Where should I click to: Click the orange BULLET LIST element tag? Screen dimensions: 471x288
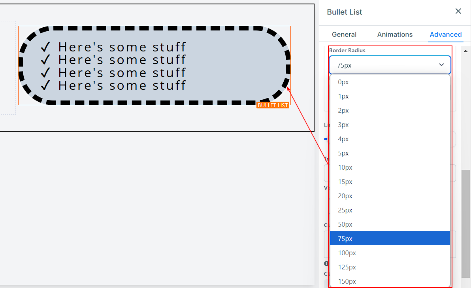pos(273,105)
